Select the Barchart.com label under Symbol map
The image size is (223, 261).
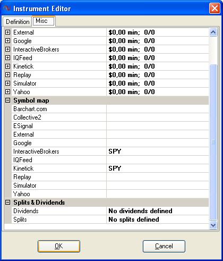(30, 109)
